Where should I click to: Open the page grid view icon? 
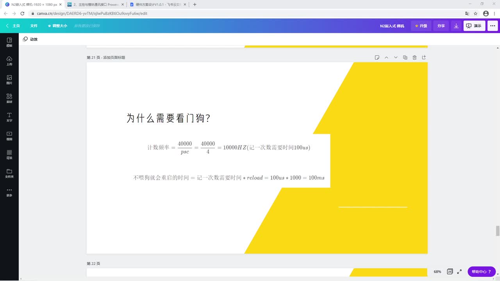click(450, 272)
